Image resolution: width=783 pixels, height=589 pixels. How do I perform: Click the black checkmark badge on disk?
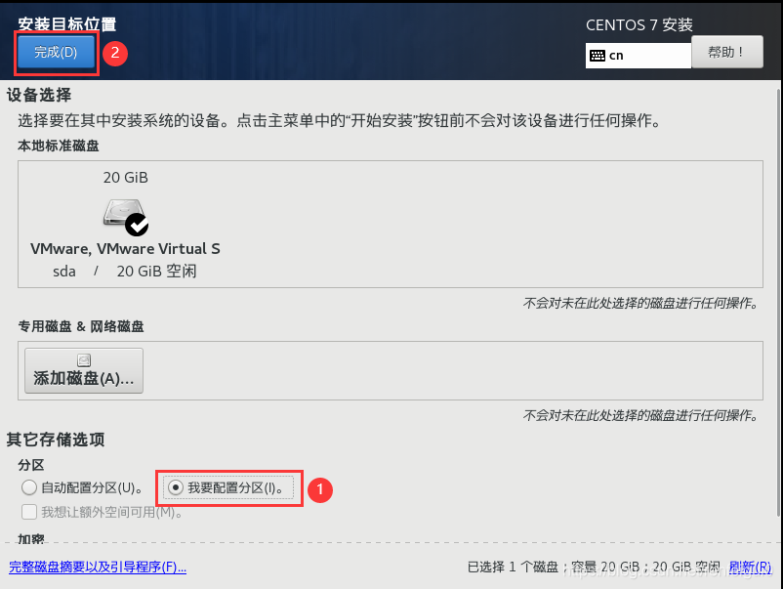point(137,225)
